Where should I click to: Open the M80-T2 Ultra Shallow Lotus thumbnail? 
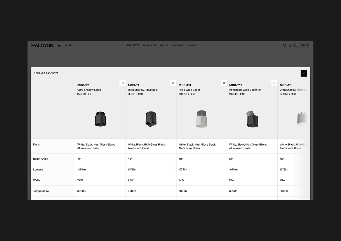(x=100, y=119)
